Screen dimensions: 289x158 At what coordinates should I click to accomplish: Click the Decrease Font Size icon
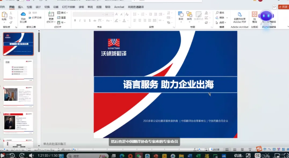(x=122, y=15)
